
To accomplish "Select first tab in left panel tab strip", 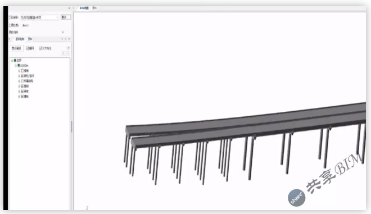I will point(20,39).
